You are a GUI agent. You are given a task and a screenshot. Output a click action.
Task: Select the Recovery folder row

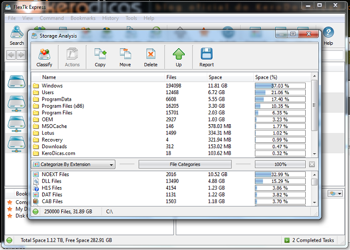(171, 139)
